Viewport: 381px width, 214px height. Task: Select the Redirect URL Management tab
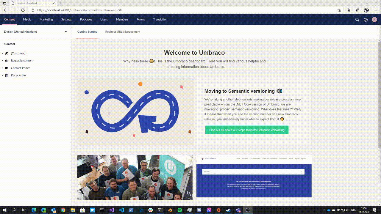(123, 32)
